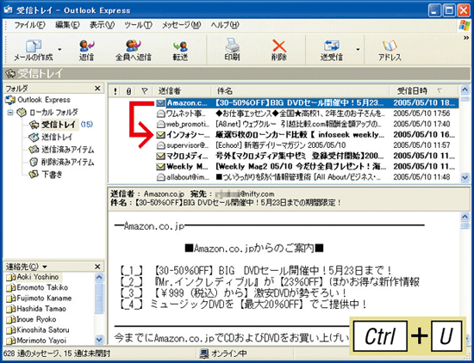Select Outlook Express root in folder tree

38,100
